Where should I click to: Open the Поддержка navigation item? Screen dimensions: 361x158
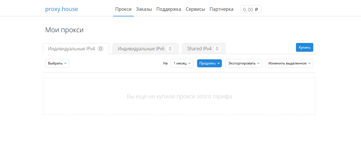(169, 9)
